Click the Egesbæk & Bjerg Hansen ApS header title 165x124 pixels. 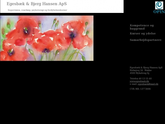coord(37,4)
